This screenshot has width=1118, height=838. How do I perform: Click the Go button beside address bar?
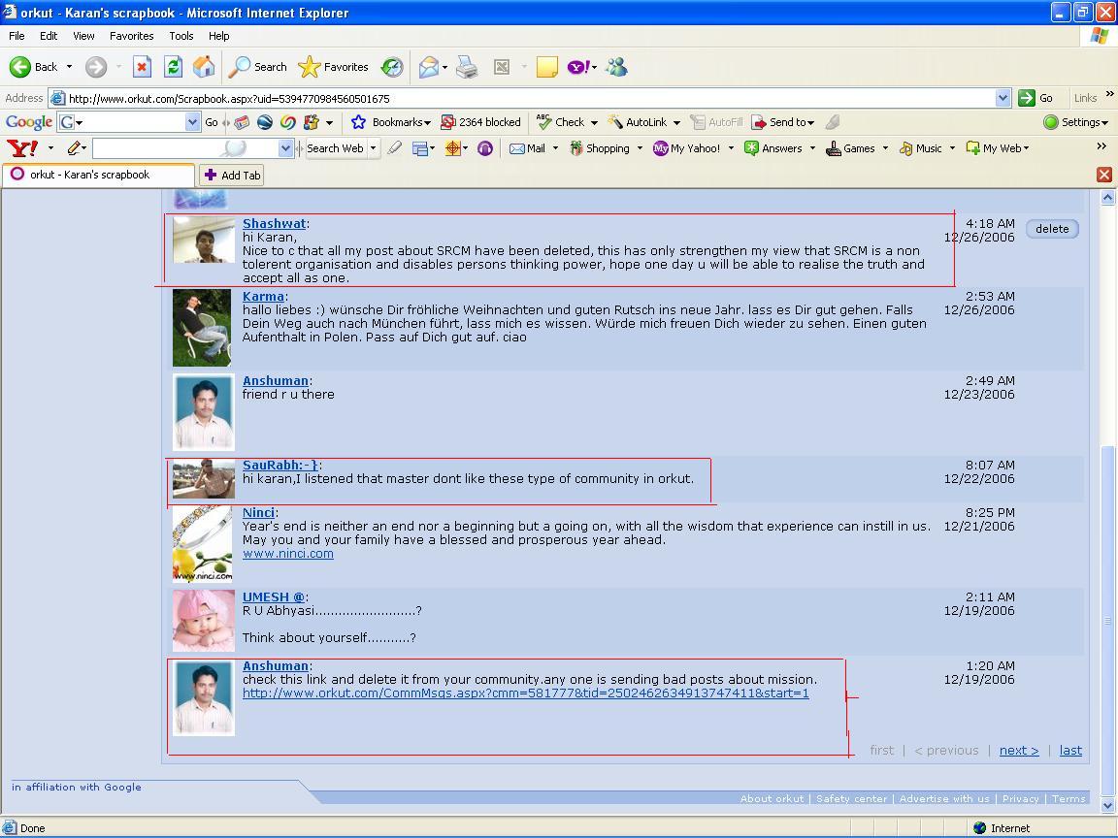(x=1036, y=98)
